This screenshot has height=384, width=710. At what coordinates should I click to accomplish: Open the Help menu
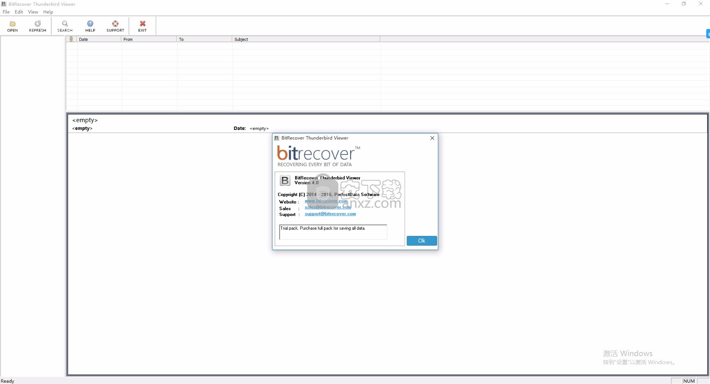coord(48,12)
